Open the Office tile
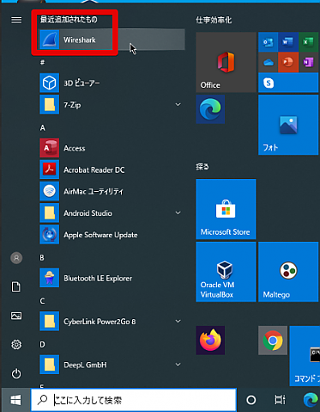The width and height of the screenshot is (320, 412). pos(226,62)
